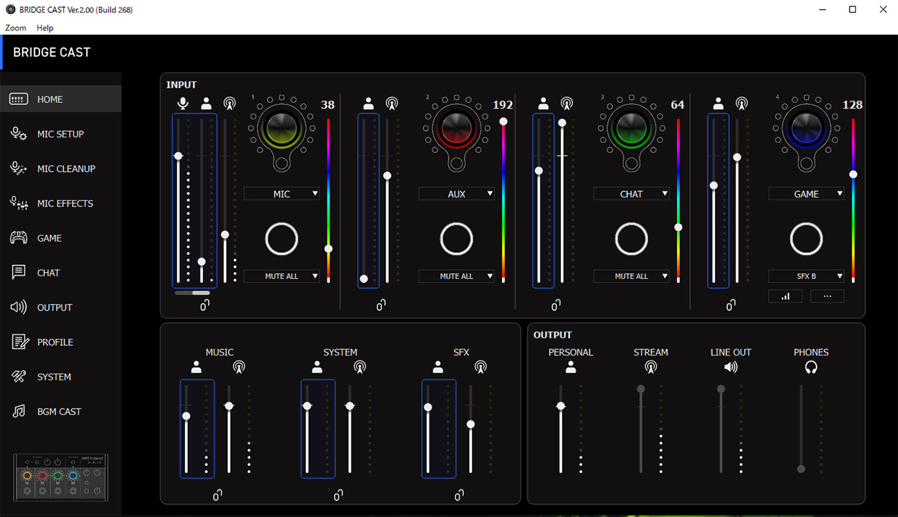The image size is (898, 517).
Task: Click SYSTEM personal mix icon
Action: 317,367
